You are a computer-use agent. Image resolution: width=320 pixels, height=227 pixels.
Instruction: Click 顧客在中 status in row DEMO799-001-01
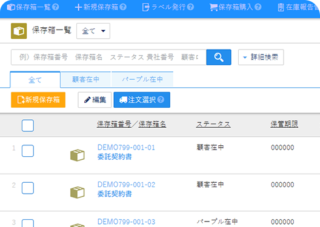click(x=210, y=147)
